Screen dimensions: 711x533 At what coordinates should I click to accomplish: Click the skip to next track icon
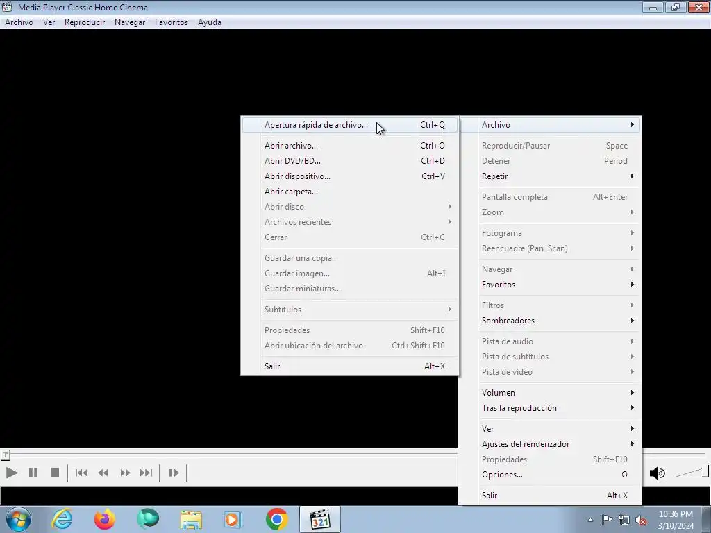[x=146, y=473]
